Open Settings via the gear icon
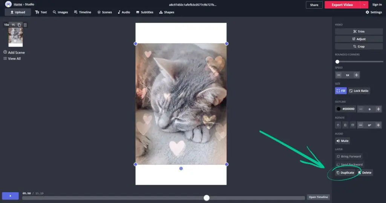Screen dimensions: 386x203 (373, 12)
